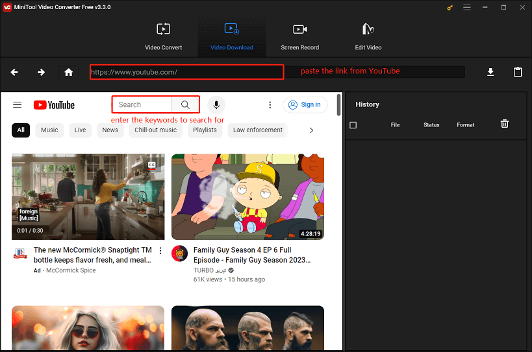Click the TURBO channel avatar

pos(180,253)
